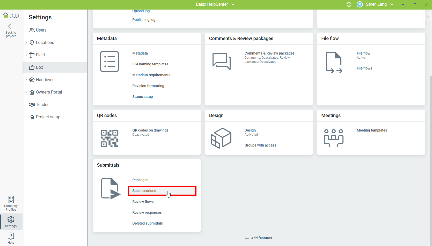Expand the Locations tree item
The height and width of the screenshot is (246, 432).
(x=26, y=43)
